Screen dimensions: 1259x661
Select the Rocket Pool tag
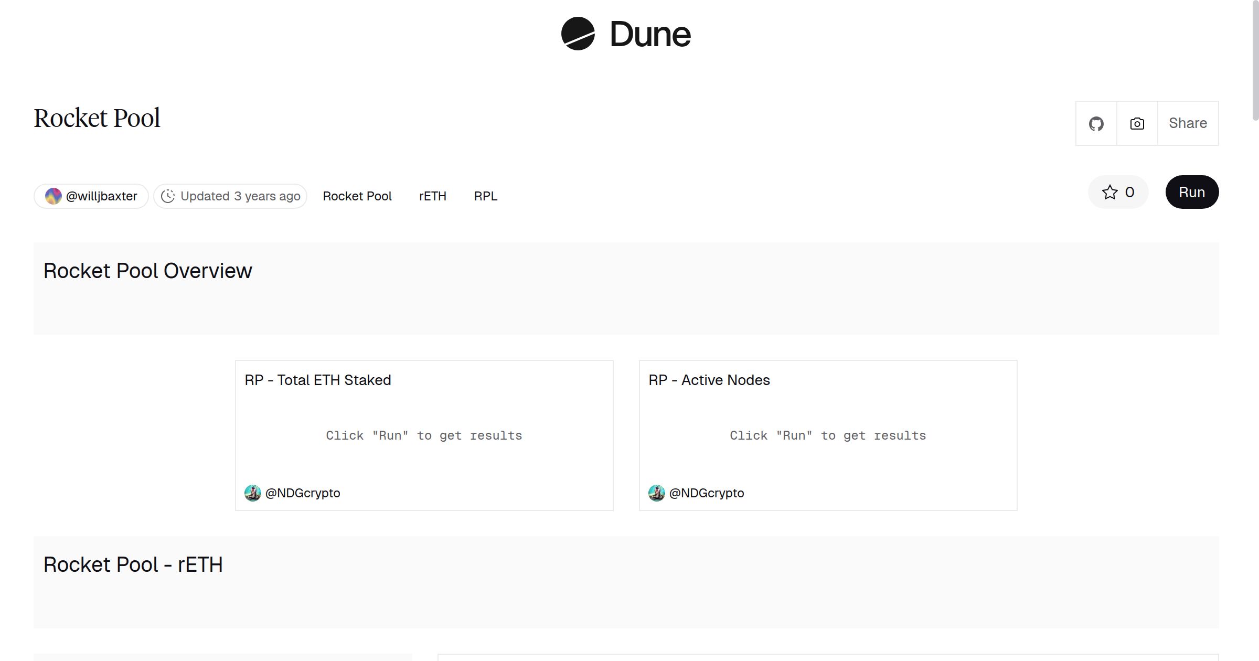click(357, 196)
